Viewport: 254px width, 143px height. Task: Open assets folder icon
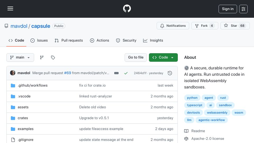[13, 107]
